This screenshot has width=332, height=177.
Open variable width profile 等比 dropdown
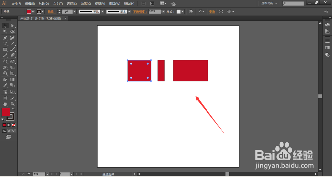(102, 12)
